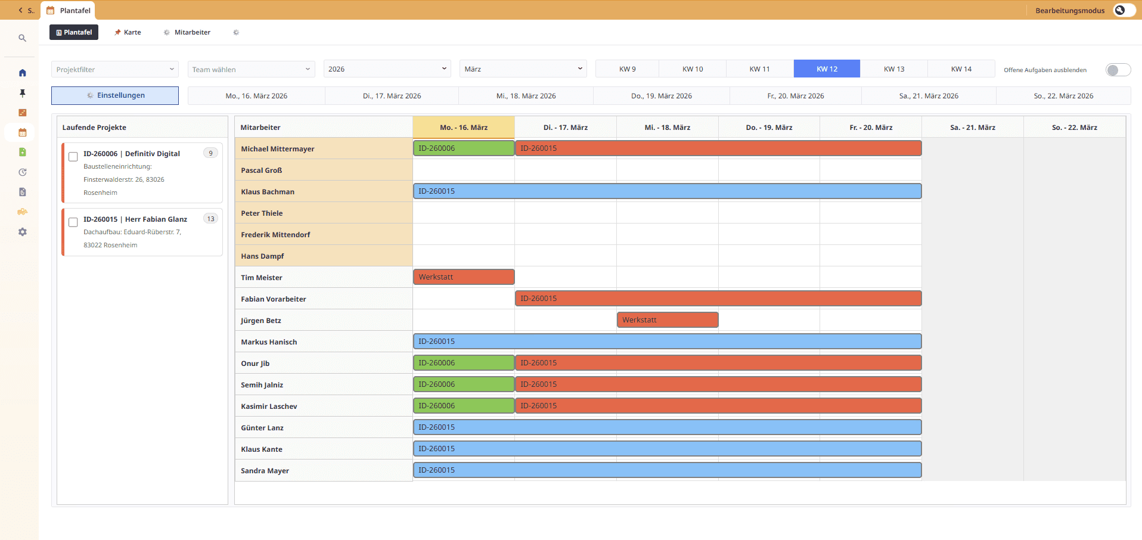Open the Team wählen dropdown
1142x540 pixels.
[x=251, y=69]
